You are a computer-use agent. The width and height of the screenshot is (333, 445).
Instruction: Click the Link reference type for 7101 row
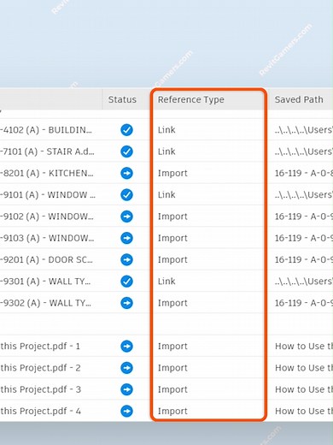tap(166, 151)
